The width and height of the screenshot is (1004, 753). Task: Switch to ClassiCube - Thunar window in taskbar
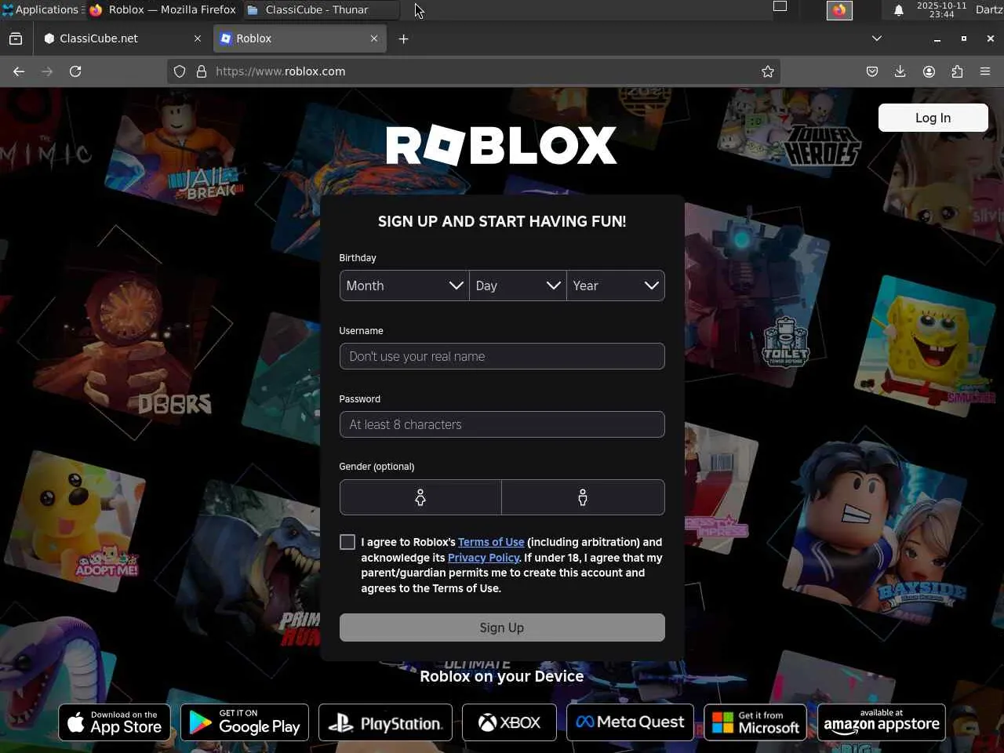pos(320,10)
